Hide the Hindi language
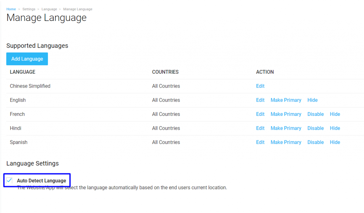This screenshot has width=364, height=213. (x=334, y=128)
